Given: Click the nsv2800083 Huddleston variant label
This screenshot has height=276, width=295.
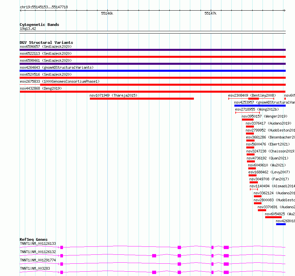Looking at the screenshot, I should pyautogui.click(x=274, y=200).
